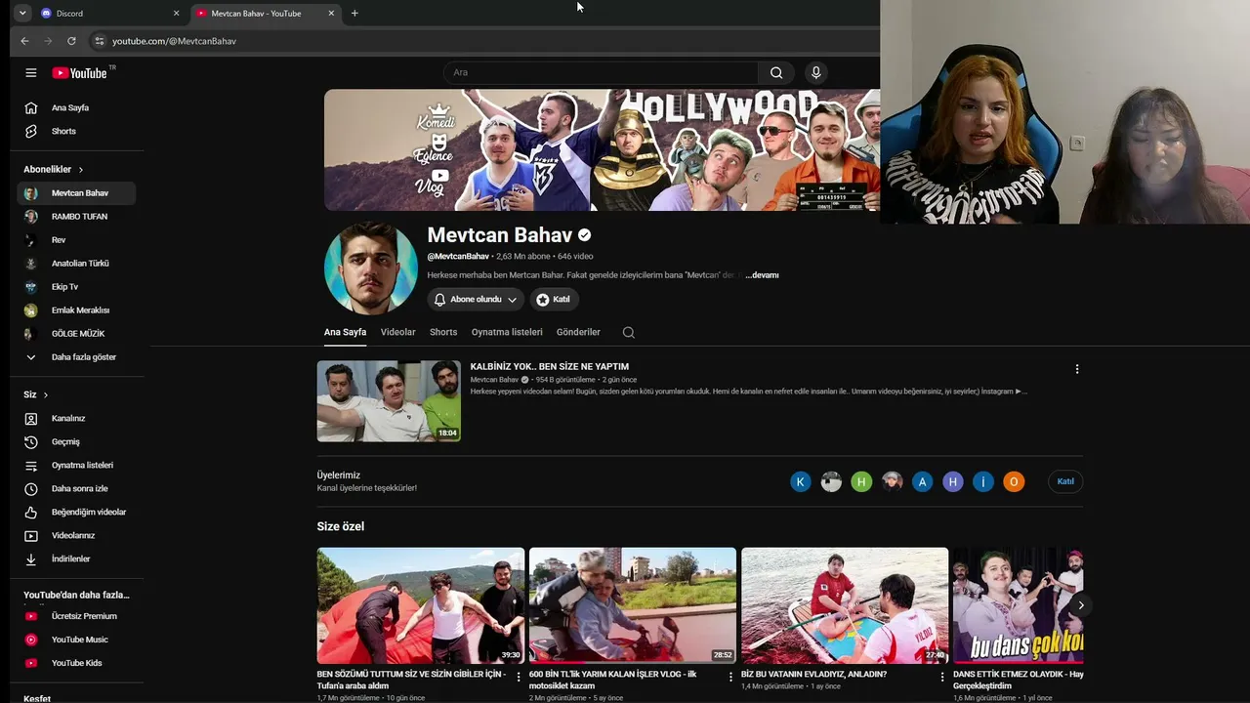Open the YouTube guide hamburger menu

[x=31, y=73]
